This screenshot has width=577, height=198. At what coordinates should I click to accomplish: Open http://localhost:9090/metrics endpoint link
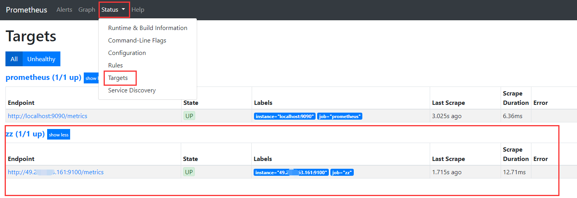coord(48,116)
